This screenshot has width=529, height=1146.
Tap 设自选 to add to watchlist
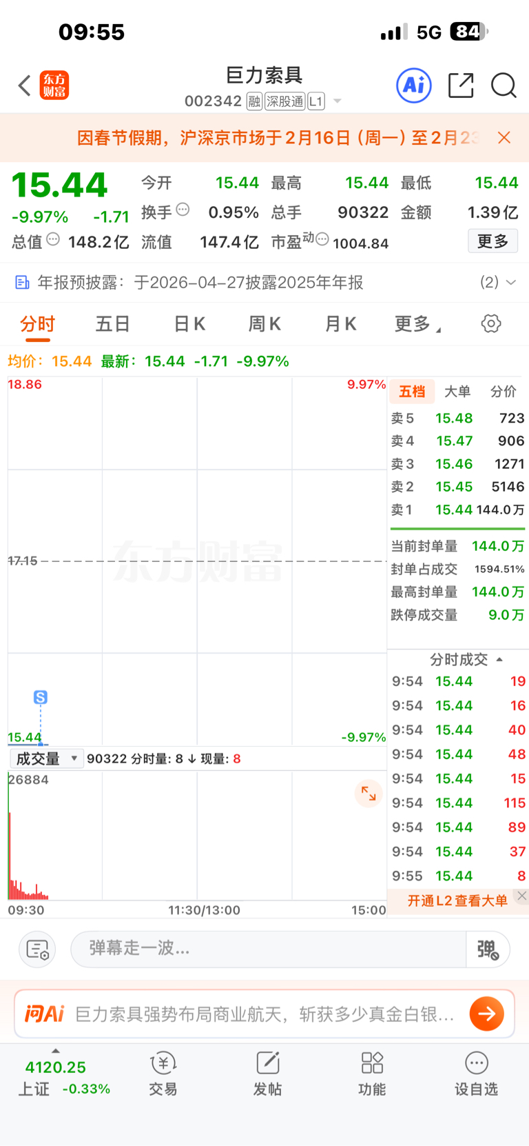[476, 1074]
